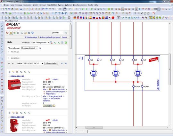Image resolution: width=173 pixels, height=136 pixels.
Task: Select the Spanish flag language icon
Action: tap(91, 18)
